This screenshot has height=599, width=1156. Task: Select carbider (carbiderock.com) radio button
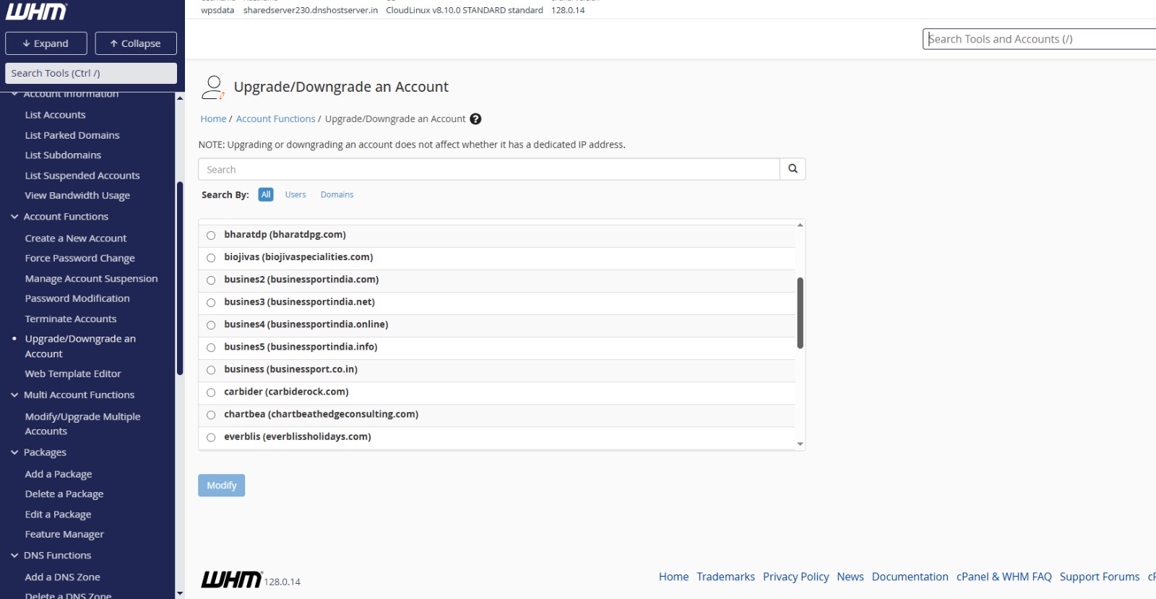point(211,392)
